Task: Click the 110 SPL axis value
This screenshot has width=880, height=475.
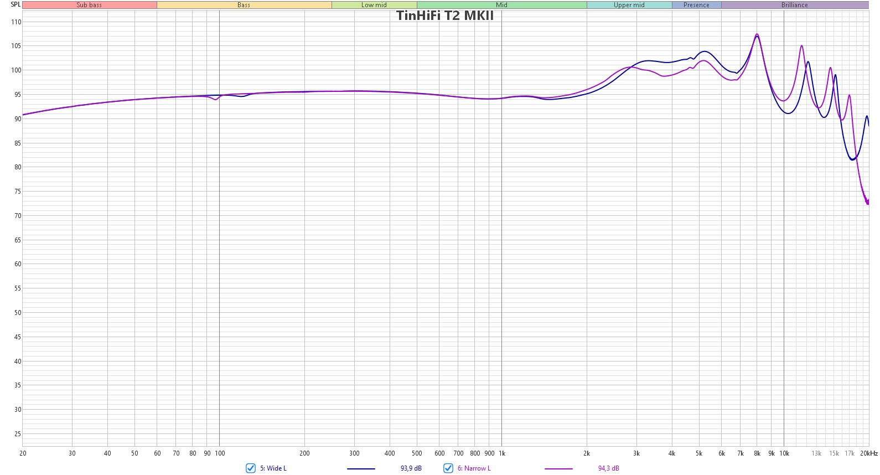Action: tap(16, 22)
